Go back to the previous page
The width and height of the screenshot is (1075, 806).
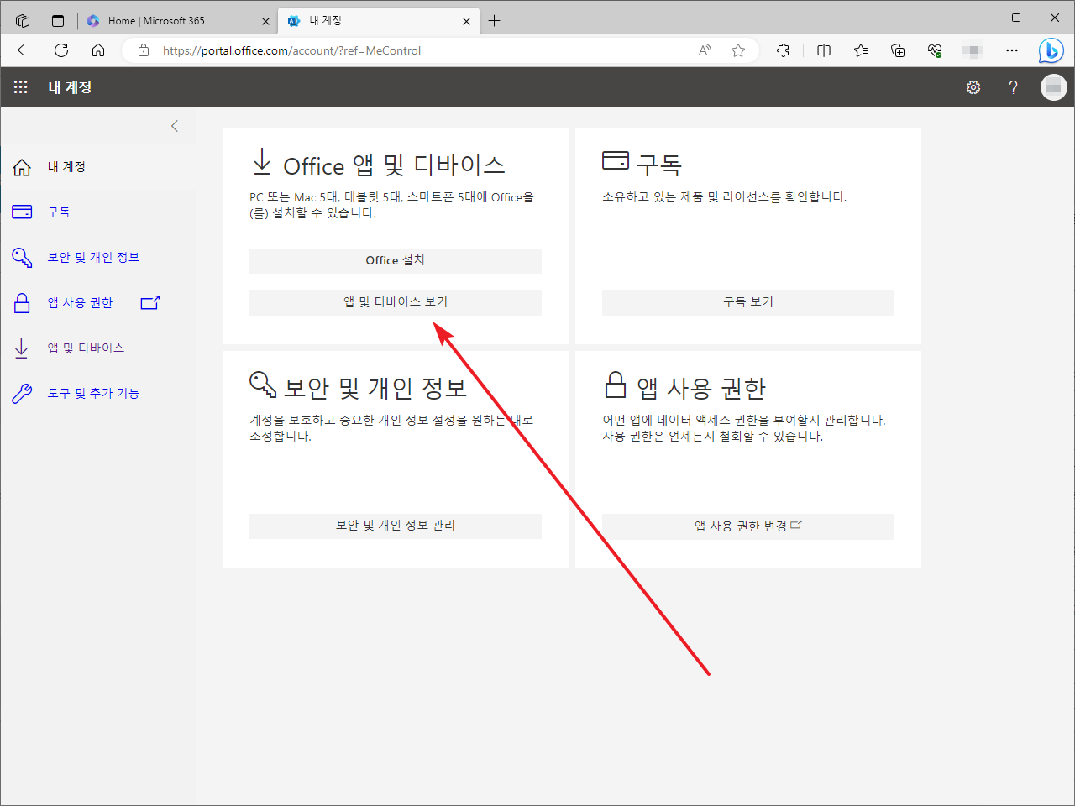[x=24, y=50]
